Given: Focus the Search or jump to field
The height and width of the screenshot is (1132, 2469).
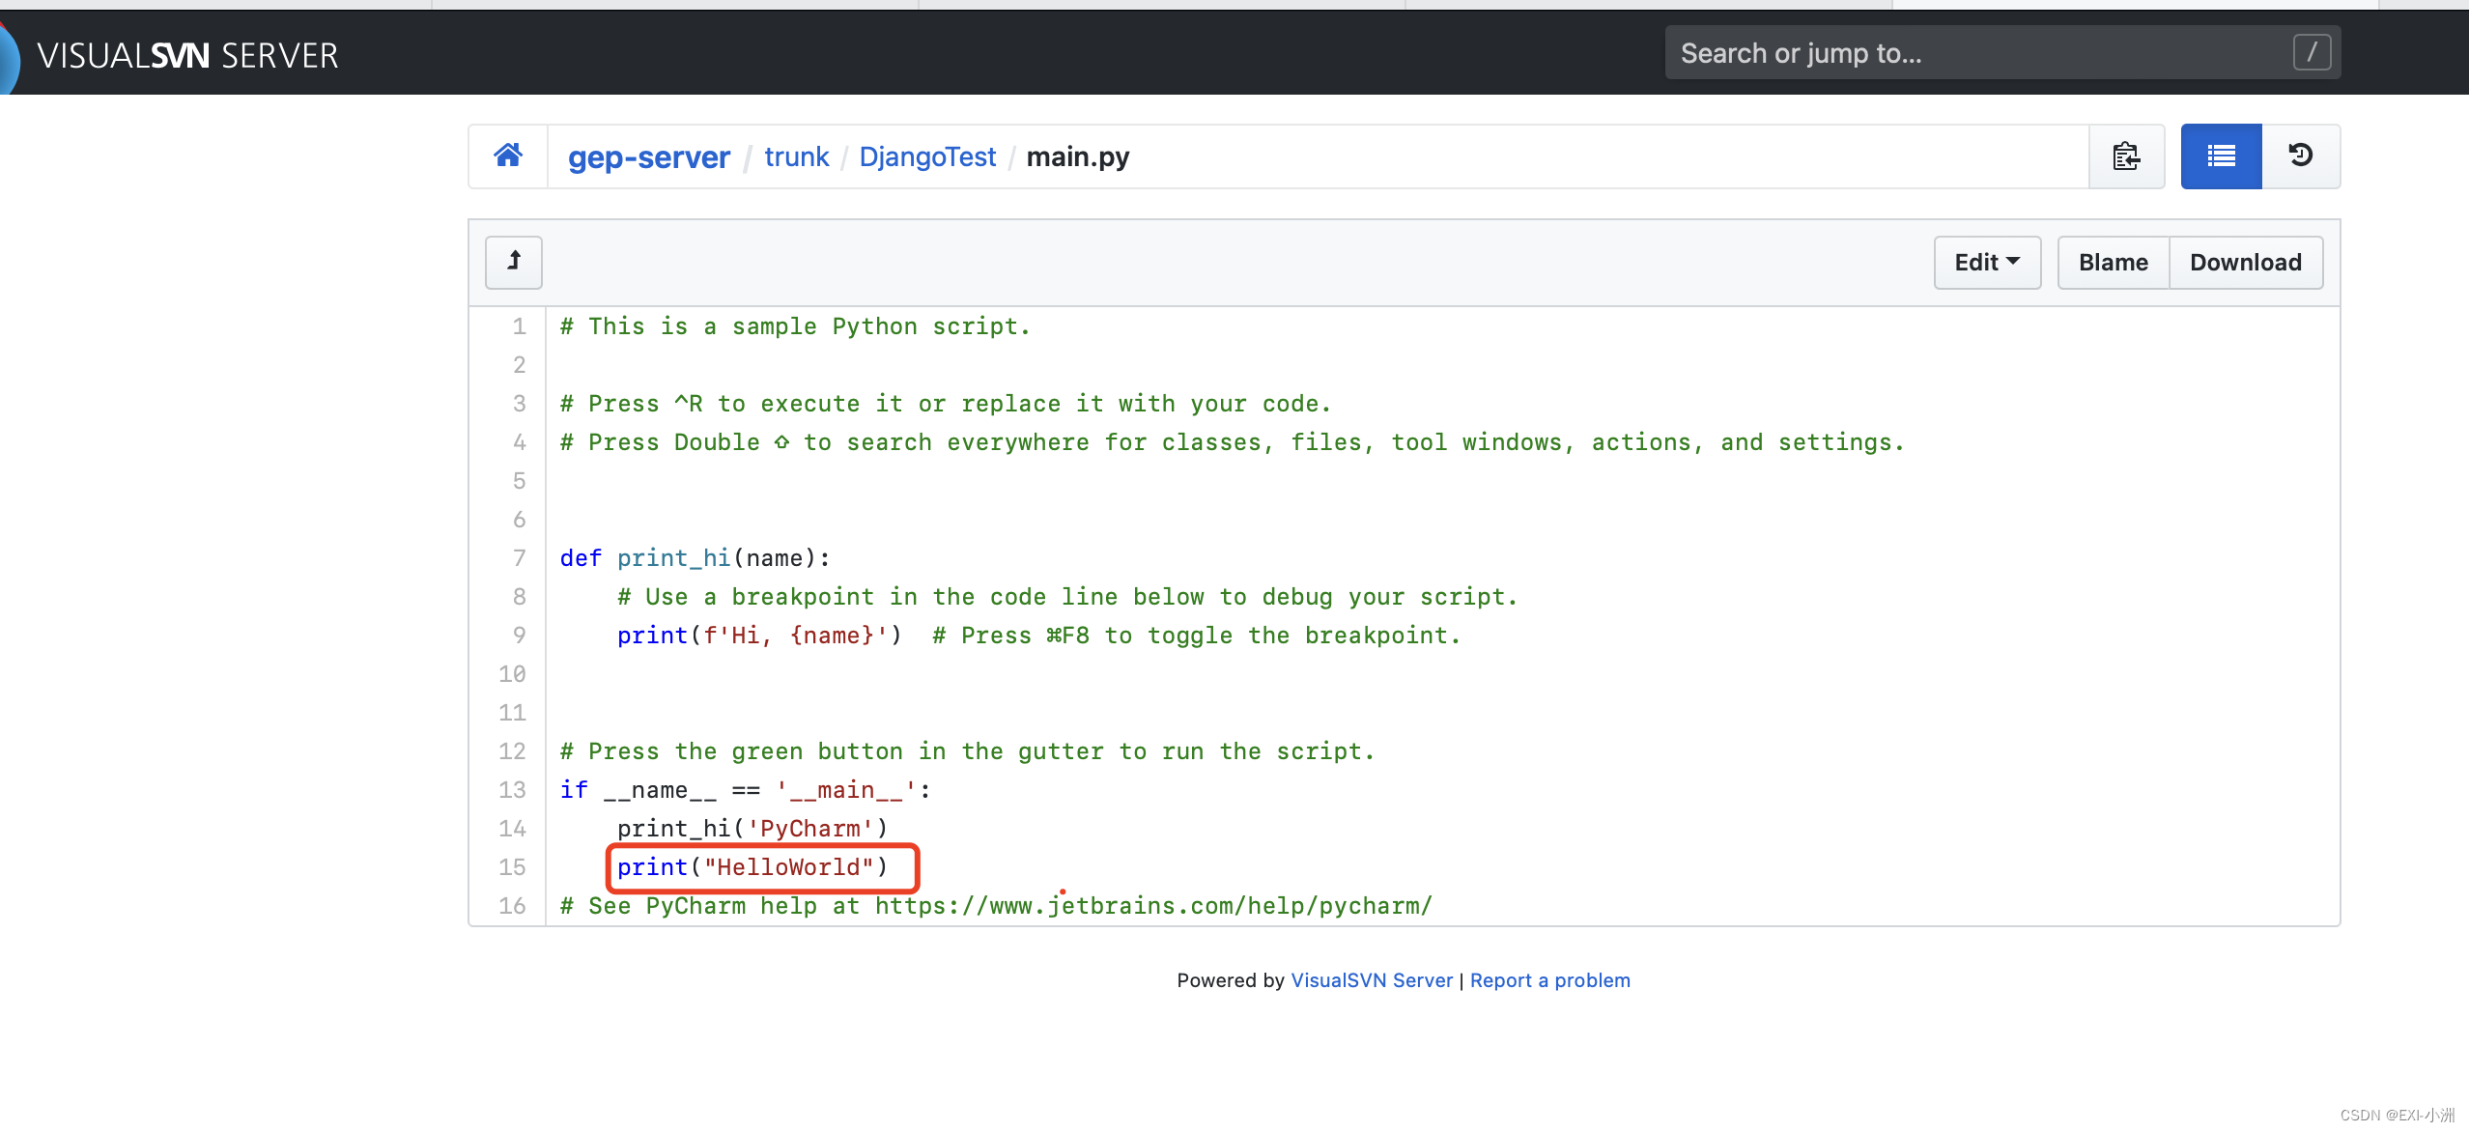Looking at the screenshot, I should tap(2002, 52).
